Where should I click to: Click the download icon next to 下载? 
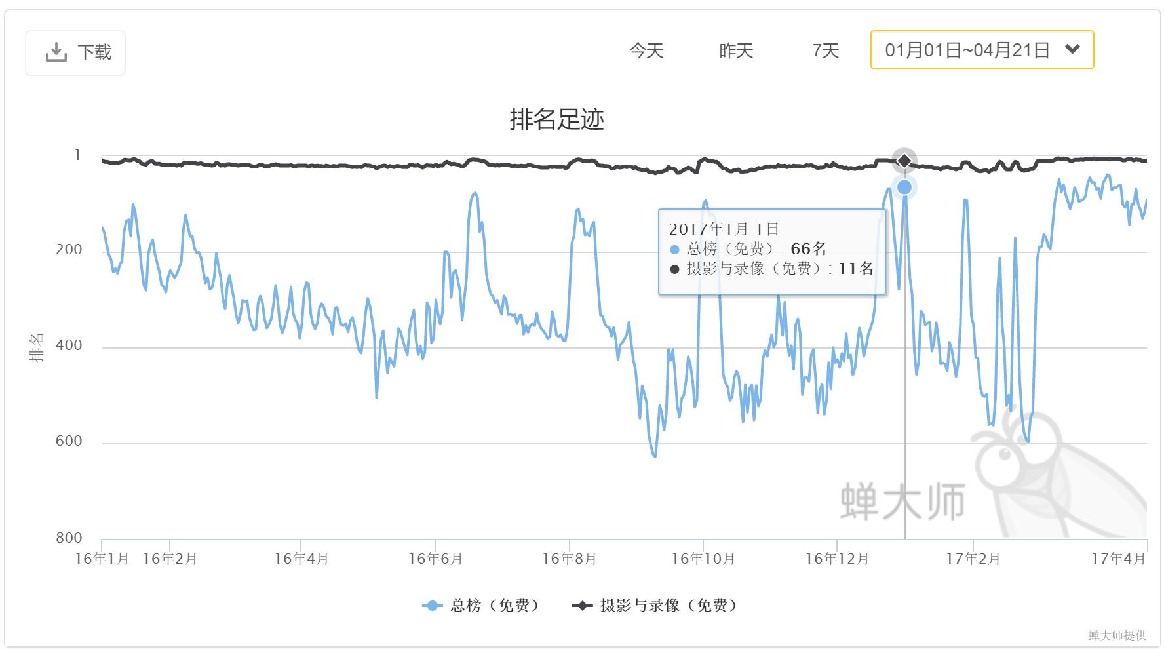tap(56, 52)
